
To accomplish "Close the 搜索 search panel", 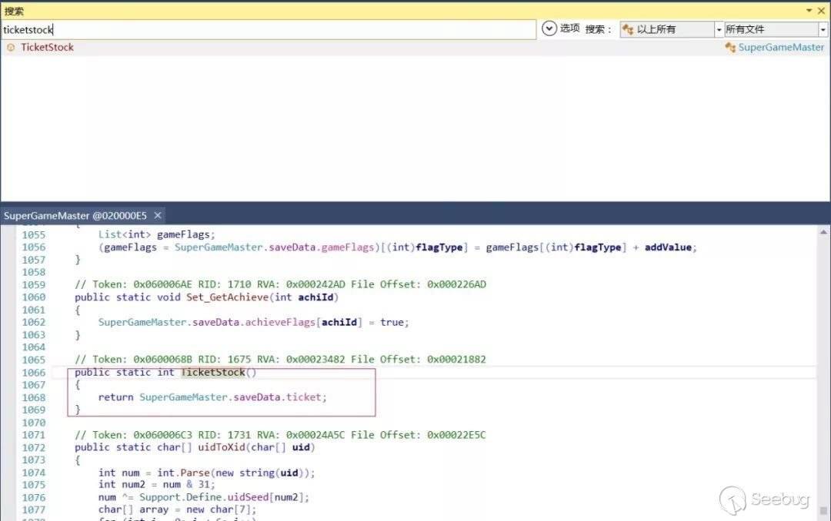I will (x=823, y=11).
